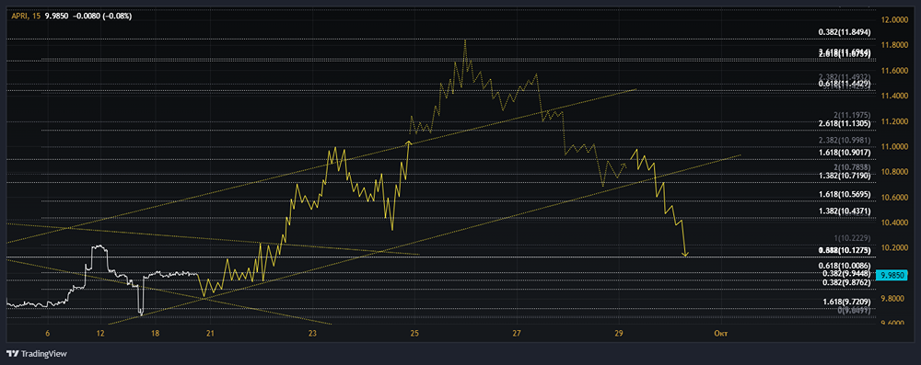This screenshot has height=365, width=921.
Task: Click date label 25 on time axis
Action: [x=414, y=333]
